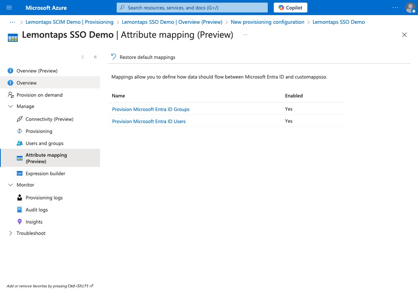The image size is (418, 290).
Task: Click the Attribute mapping page title icon
Action: click(13, 38)
